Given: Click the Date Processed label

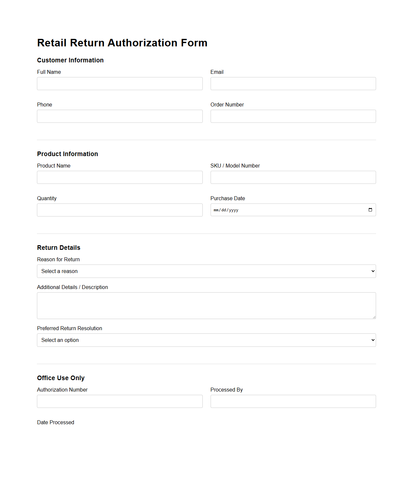Looking at the screenshot, I should pos(56,422).
